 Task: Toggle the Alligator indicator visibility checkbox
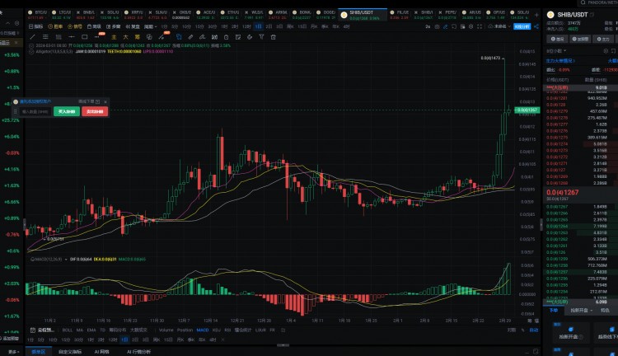(x=31, y=52)
